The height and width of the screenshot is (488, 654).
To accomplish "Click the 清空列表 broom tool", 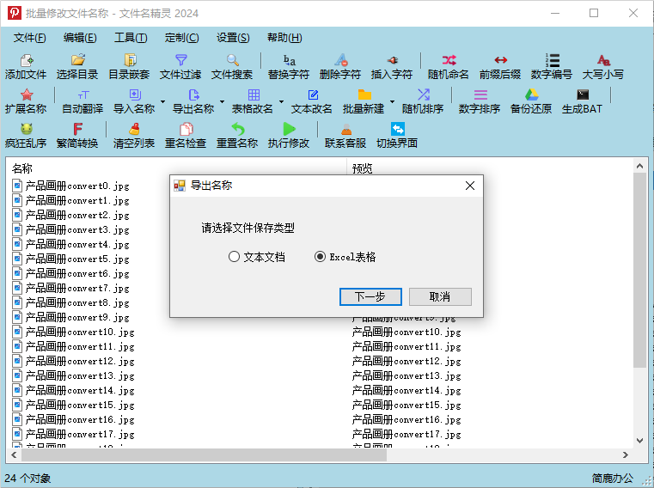I will click(x=134, y=136).
